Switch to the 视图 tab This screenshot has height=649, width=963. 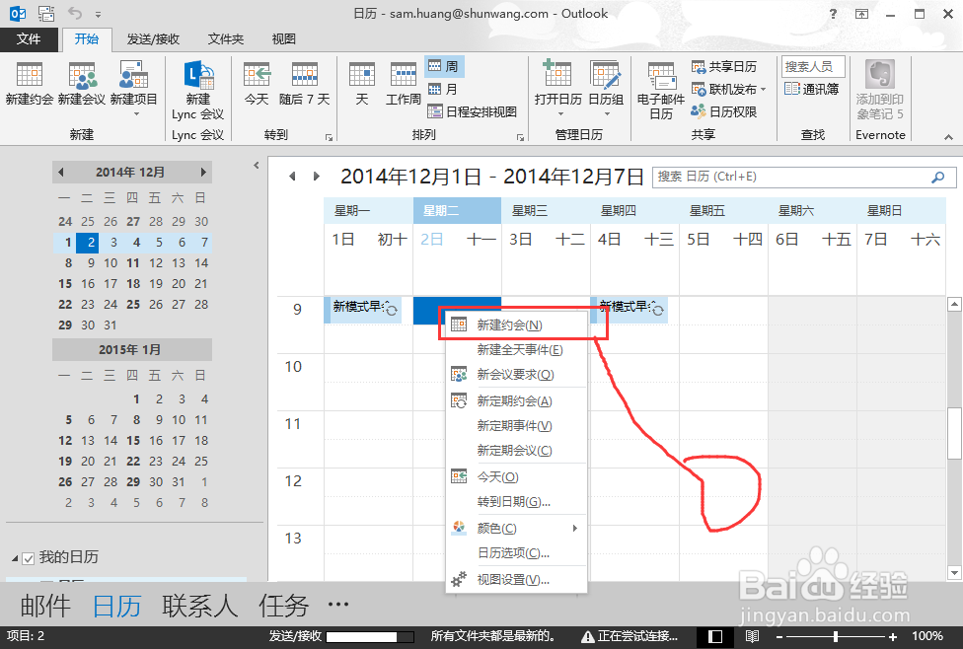284,39
